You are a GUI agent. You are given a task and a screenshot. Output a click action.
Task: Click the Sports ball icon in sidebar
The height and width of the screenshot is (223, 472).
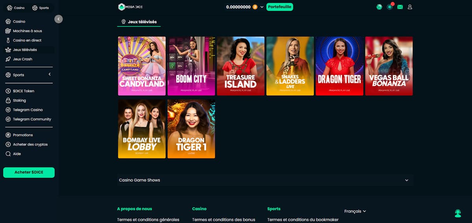point(8,75)
